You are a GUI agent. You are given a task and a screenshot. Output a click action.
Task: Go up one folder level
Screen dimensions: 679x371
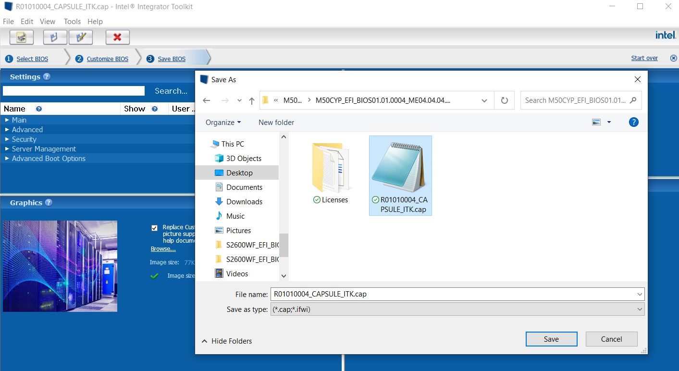(x=251, y=100)
